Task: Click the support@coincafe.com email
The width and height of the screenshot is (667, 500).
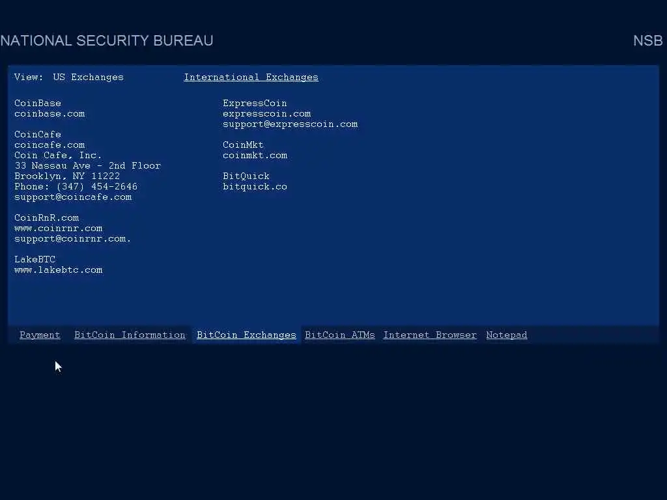Action: point(73,197)
